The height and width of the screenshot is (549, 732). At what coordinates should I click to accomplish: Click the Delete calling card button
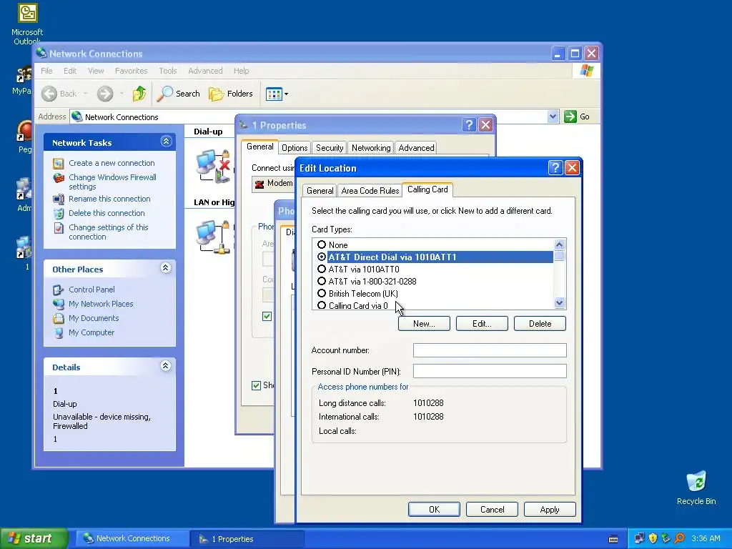[x=540, y=324]
